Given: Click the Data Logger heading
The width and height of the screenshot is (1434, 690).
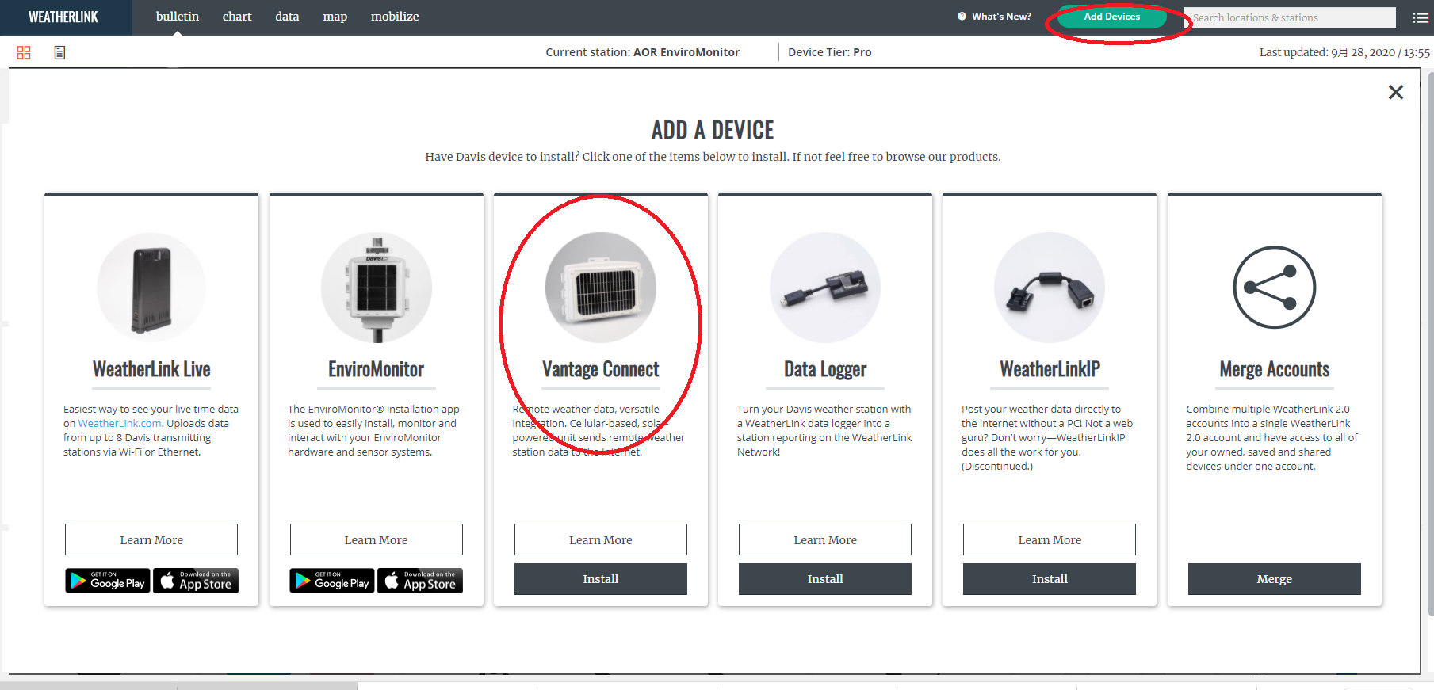Looking at the screenshot, I should (x=825, y=369).
